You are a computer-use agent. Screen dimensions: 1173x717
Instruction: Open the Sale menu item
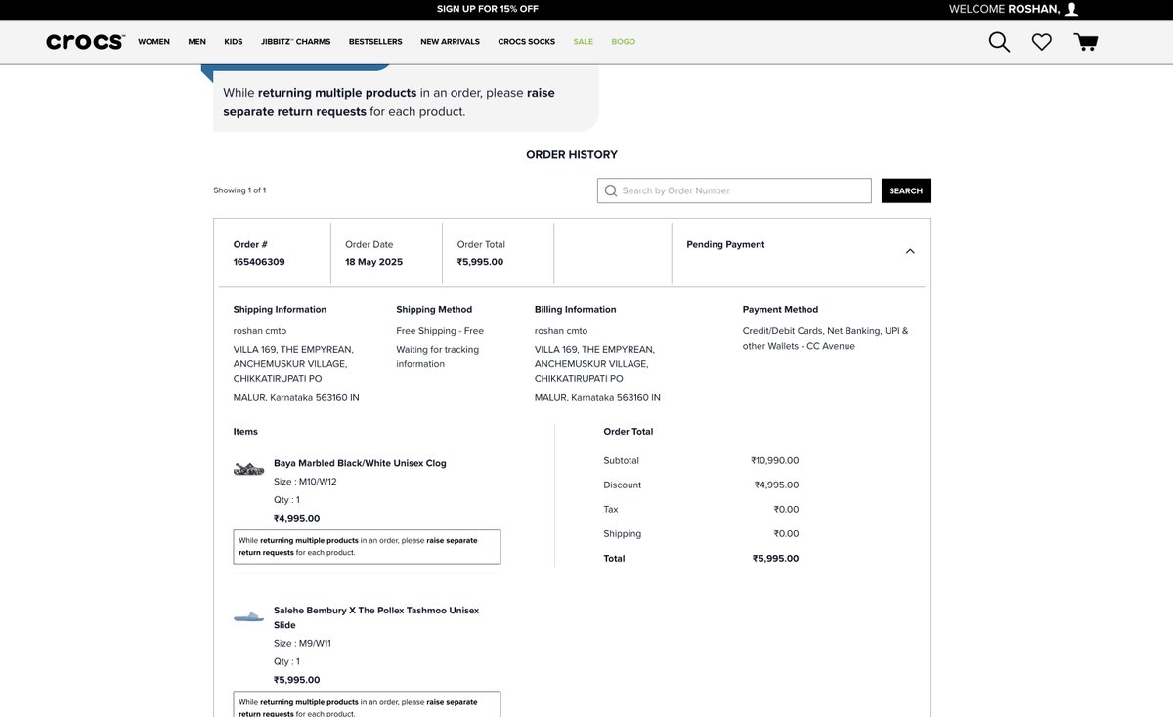(583, 42)
